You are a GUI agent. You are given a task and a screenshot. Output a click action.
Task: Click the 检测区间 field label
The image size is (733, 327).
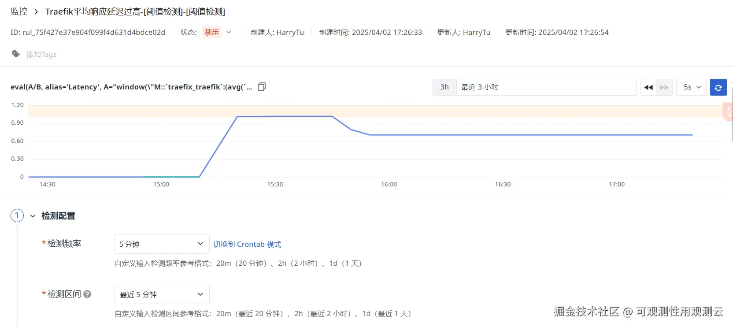[64, 294]
